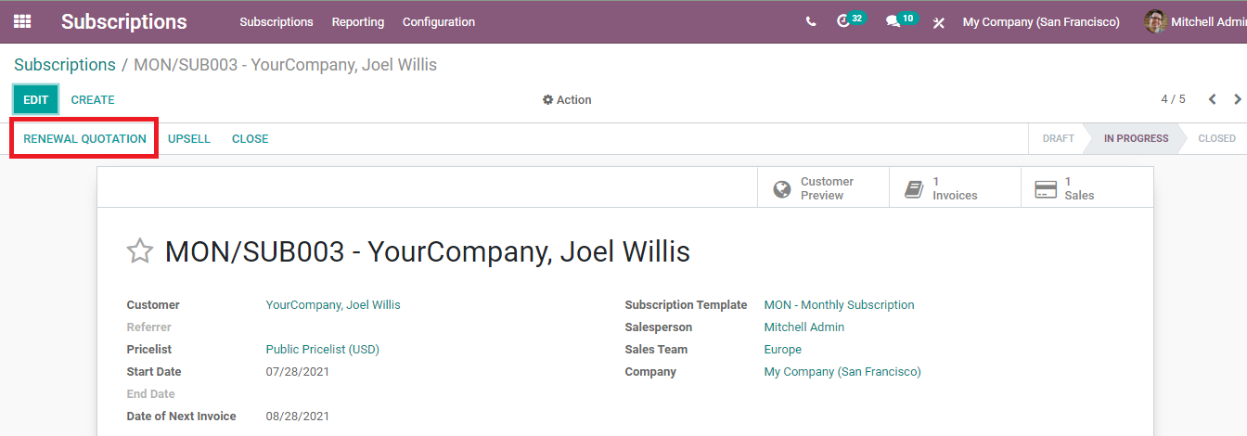Click the Edit button

[35, 99]
